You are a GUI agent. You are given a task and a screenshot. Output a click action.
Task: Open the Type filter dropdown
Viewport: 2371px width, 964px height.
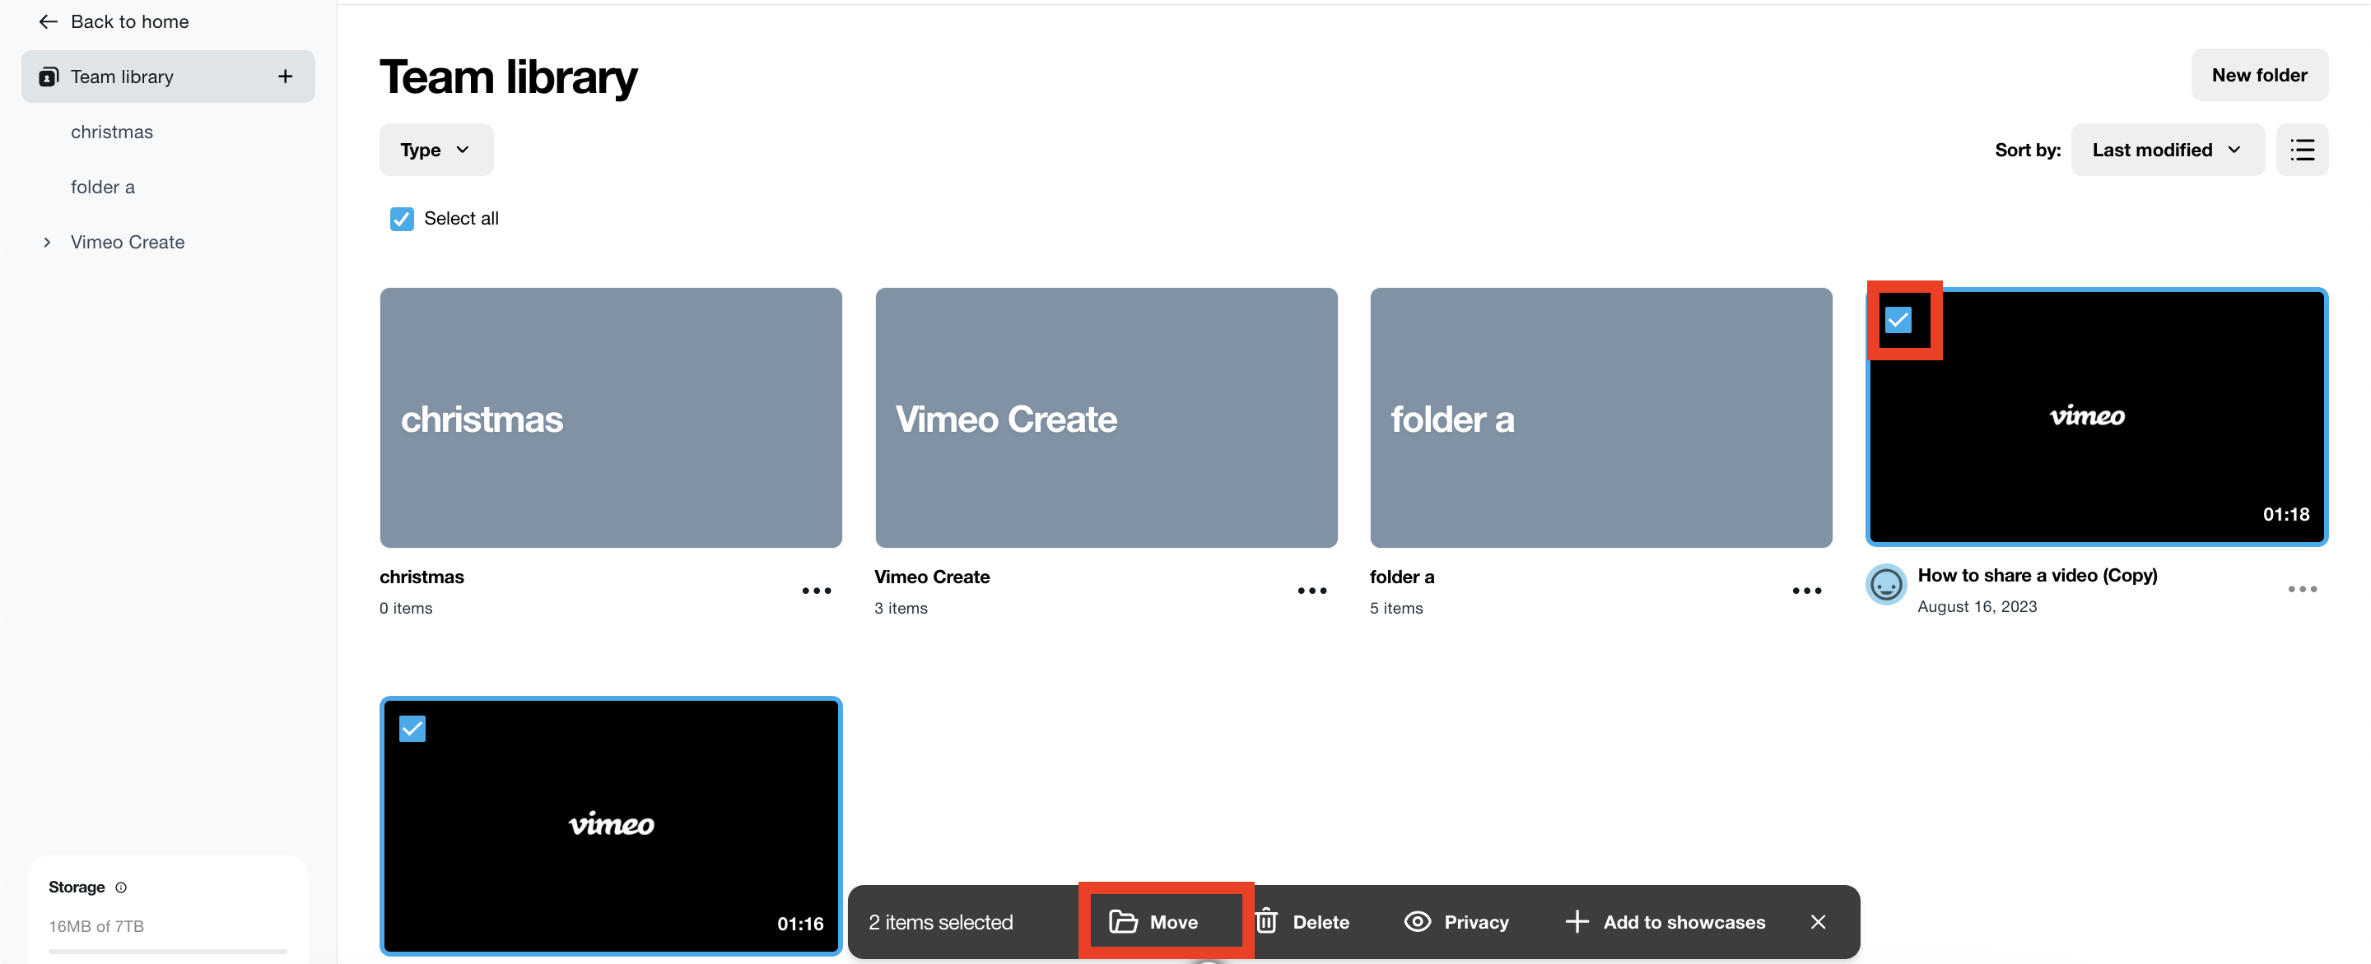pos(434,148)
